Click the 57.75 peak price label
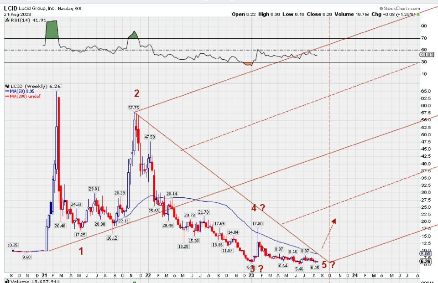438x283 pixels. point(134,108)
